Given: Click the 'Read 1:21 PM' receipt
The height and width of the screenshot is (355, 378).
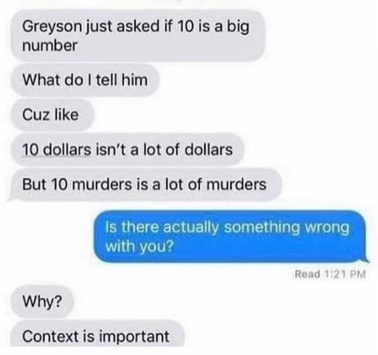Looking at the screenshot, I should (x=330, y=274).
